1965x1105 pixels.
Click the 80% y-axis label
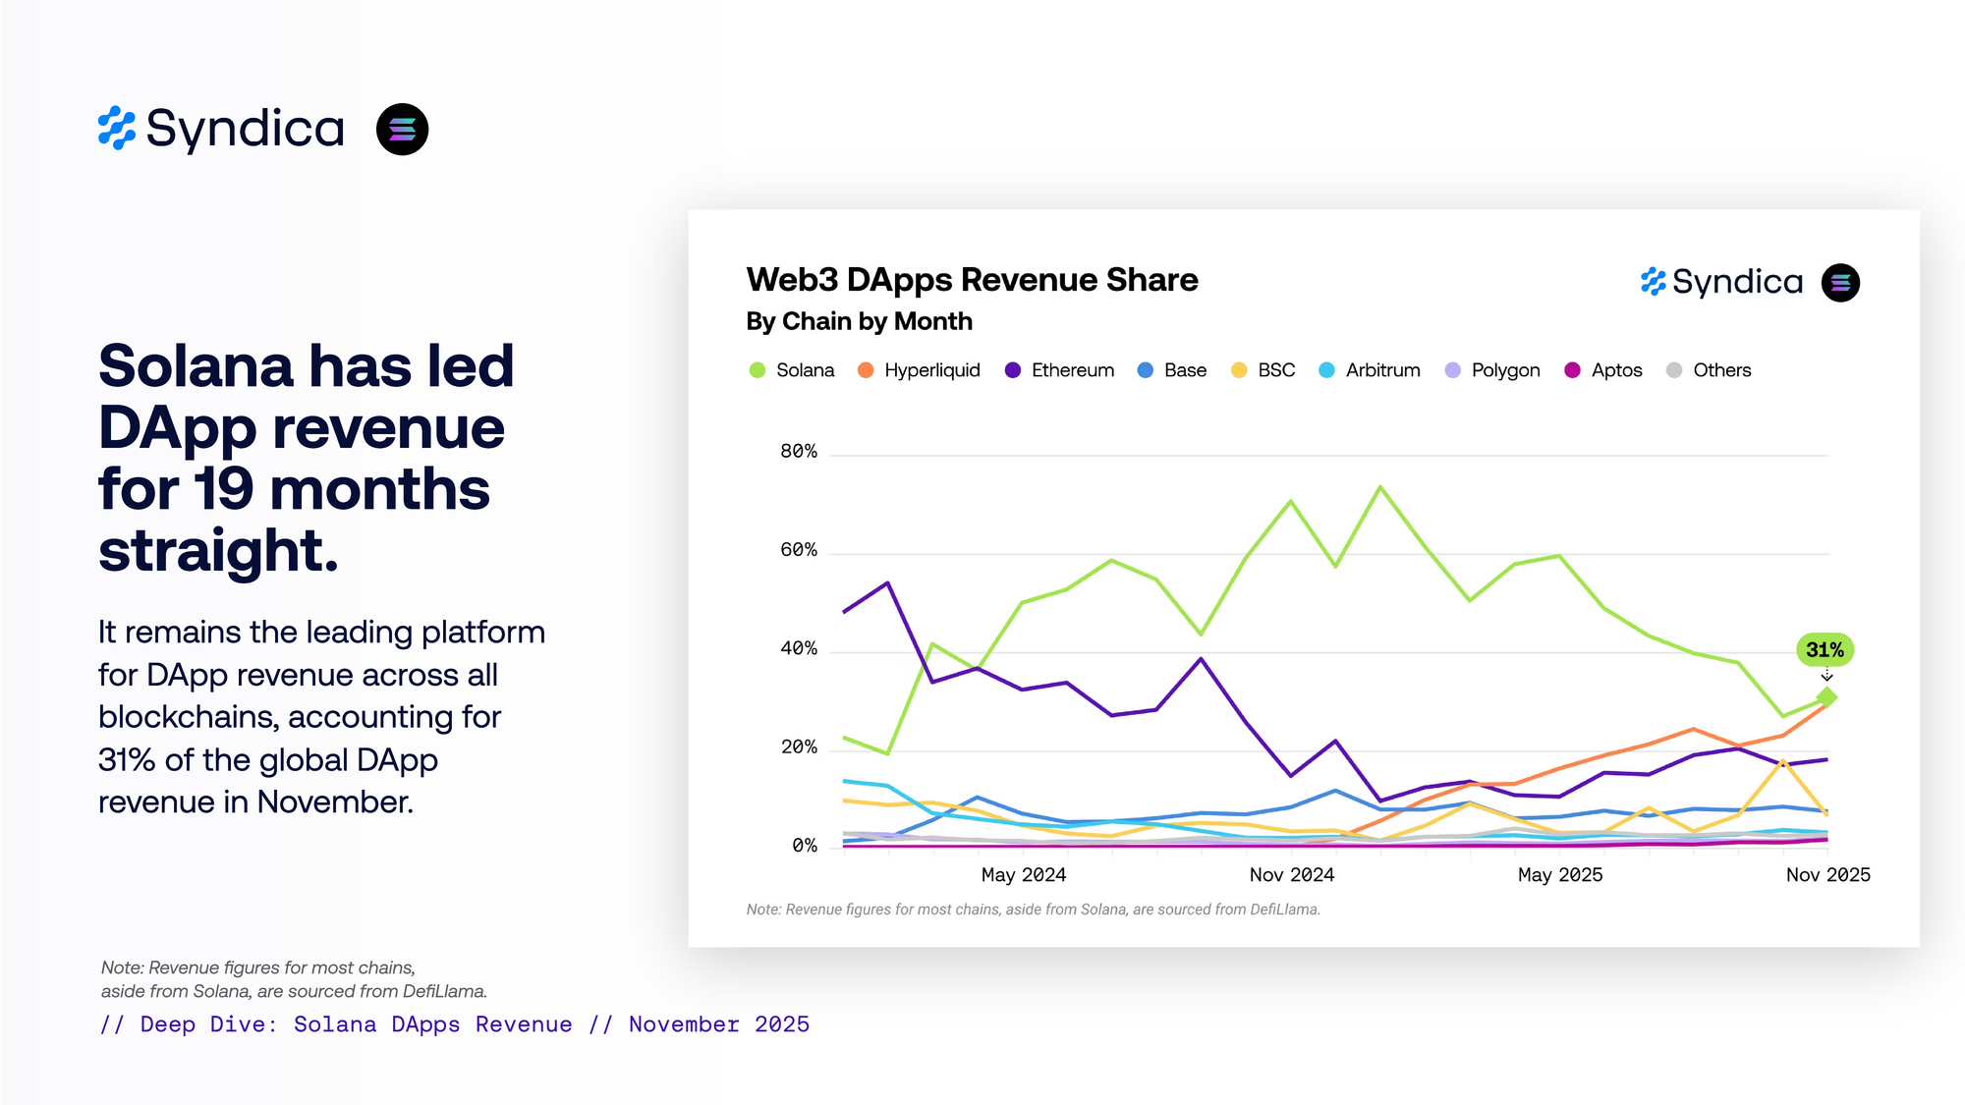(x=798, y=451)
